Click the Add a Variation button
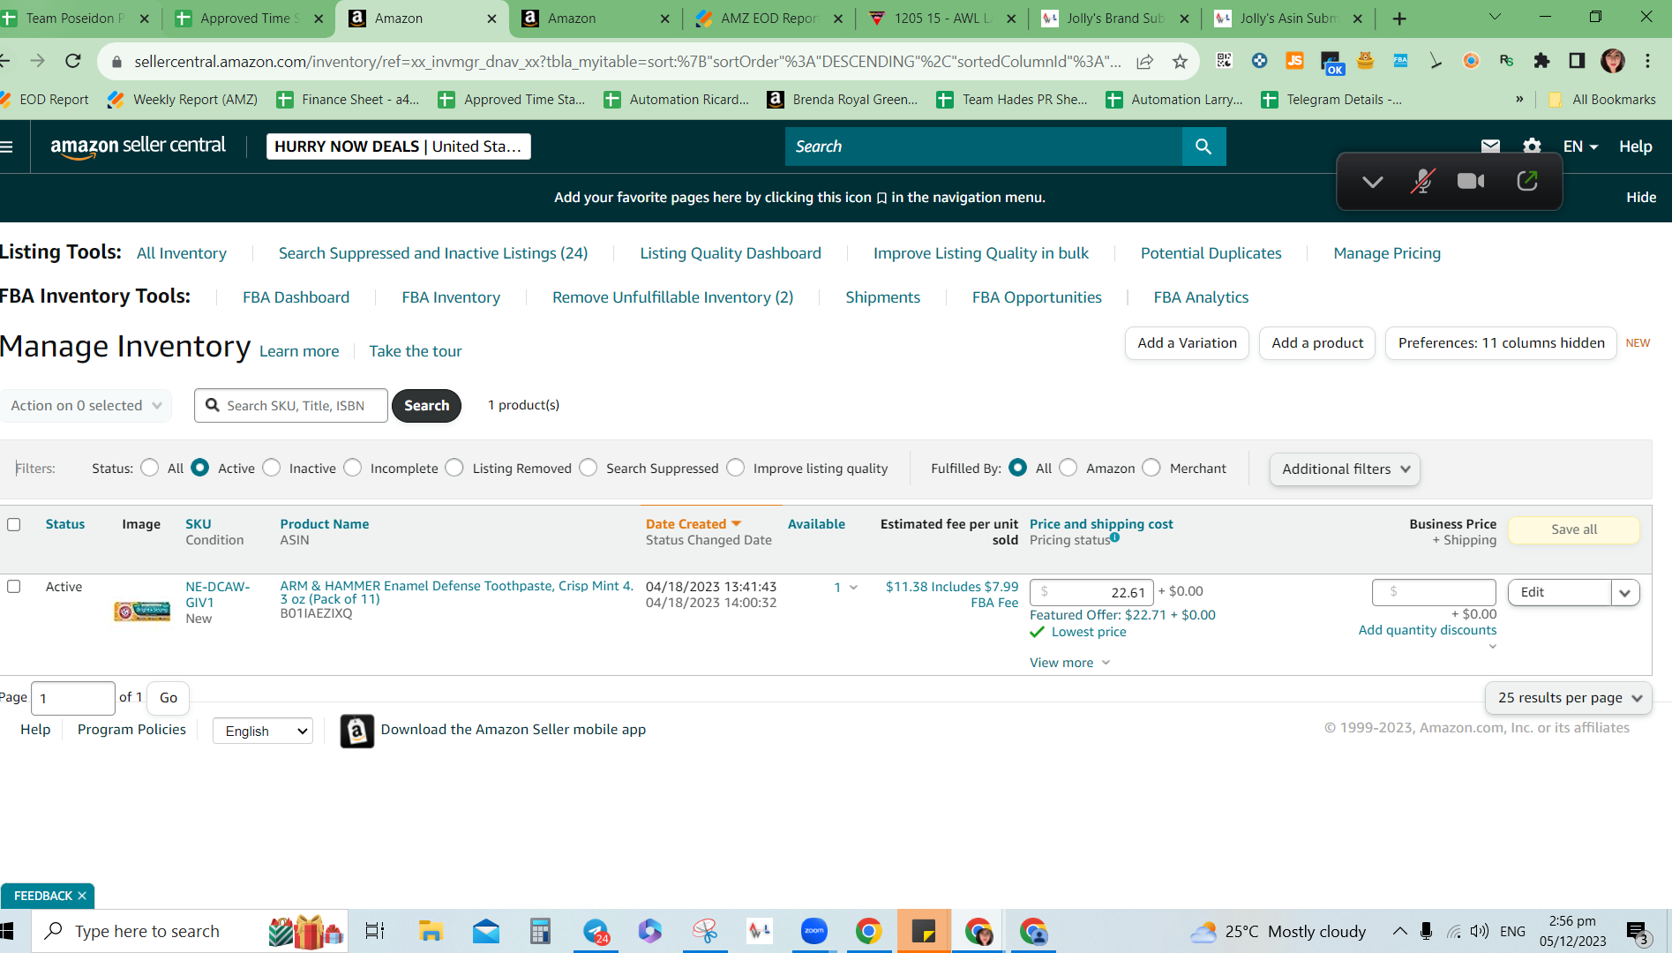 tap(1187, 342)
